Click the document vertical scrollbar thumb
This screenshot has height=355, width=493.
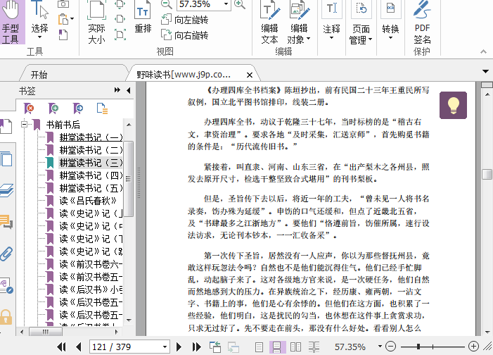click(x=487, y=174)
